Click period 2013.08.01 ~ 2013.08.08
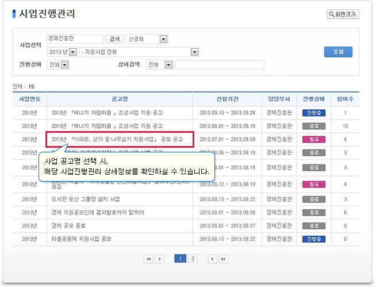Viewport: 376px width, 288px height. (x=227, y=213)
